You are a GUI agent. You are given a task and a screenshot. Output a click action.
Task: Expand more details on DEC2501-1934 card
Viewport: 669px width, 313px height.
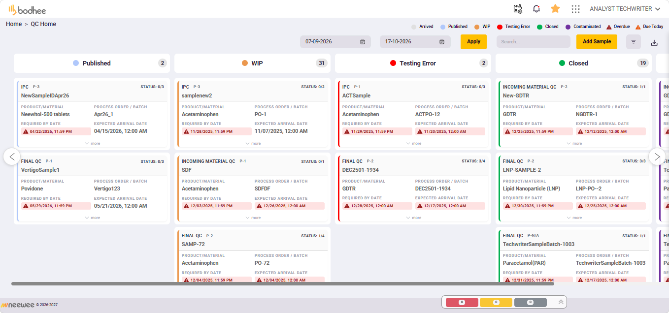pos(414,218)
